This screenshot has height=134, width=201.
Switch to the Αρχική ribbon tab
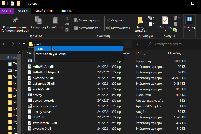[x=23, y=11]
